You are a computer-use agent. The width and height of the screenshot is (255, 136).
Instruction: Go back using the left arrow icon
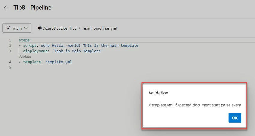pyautogui.click(x=6, y=8)
